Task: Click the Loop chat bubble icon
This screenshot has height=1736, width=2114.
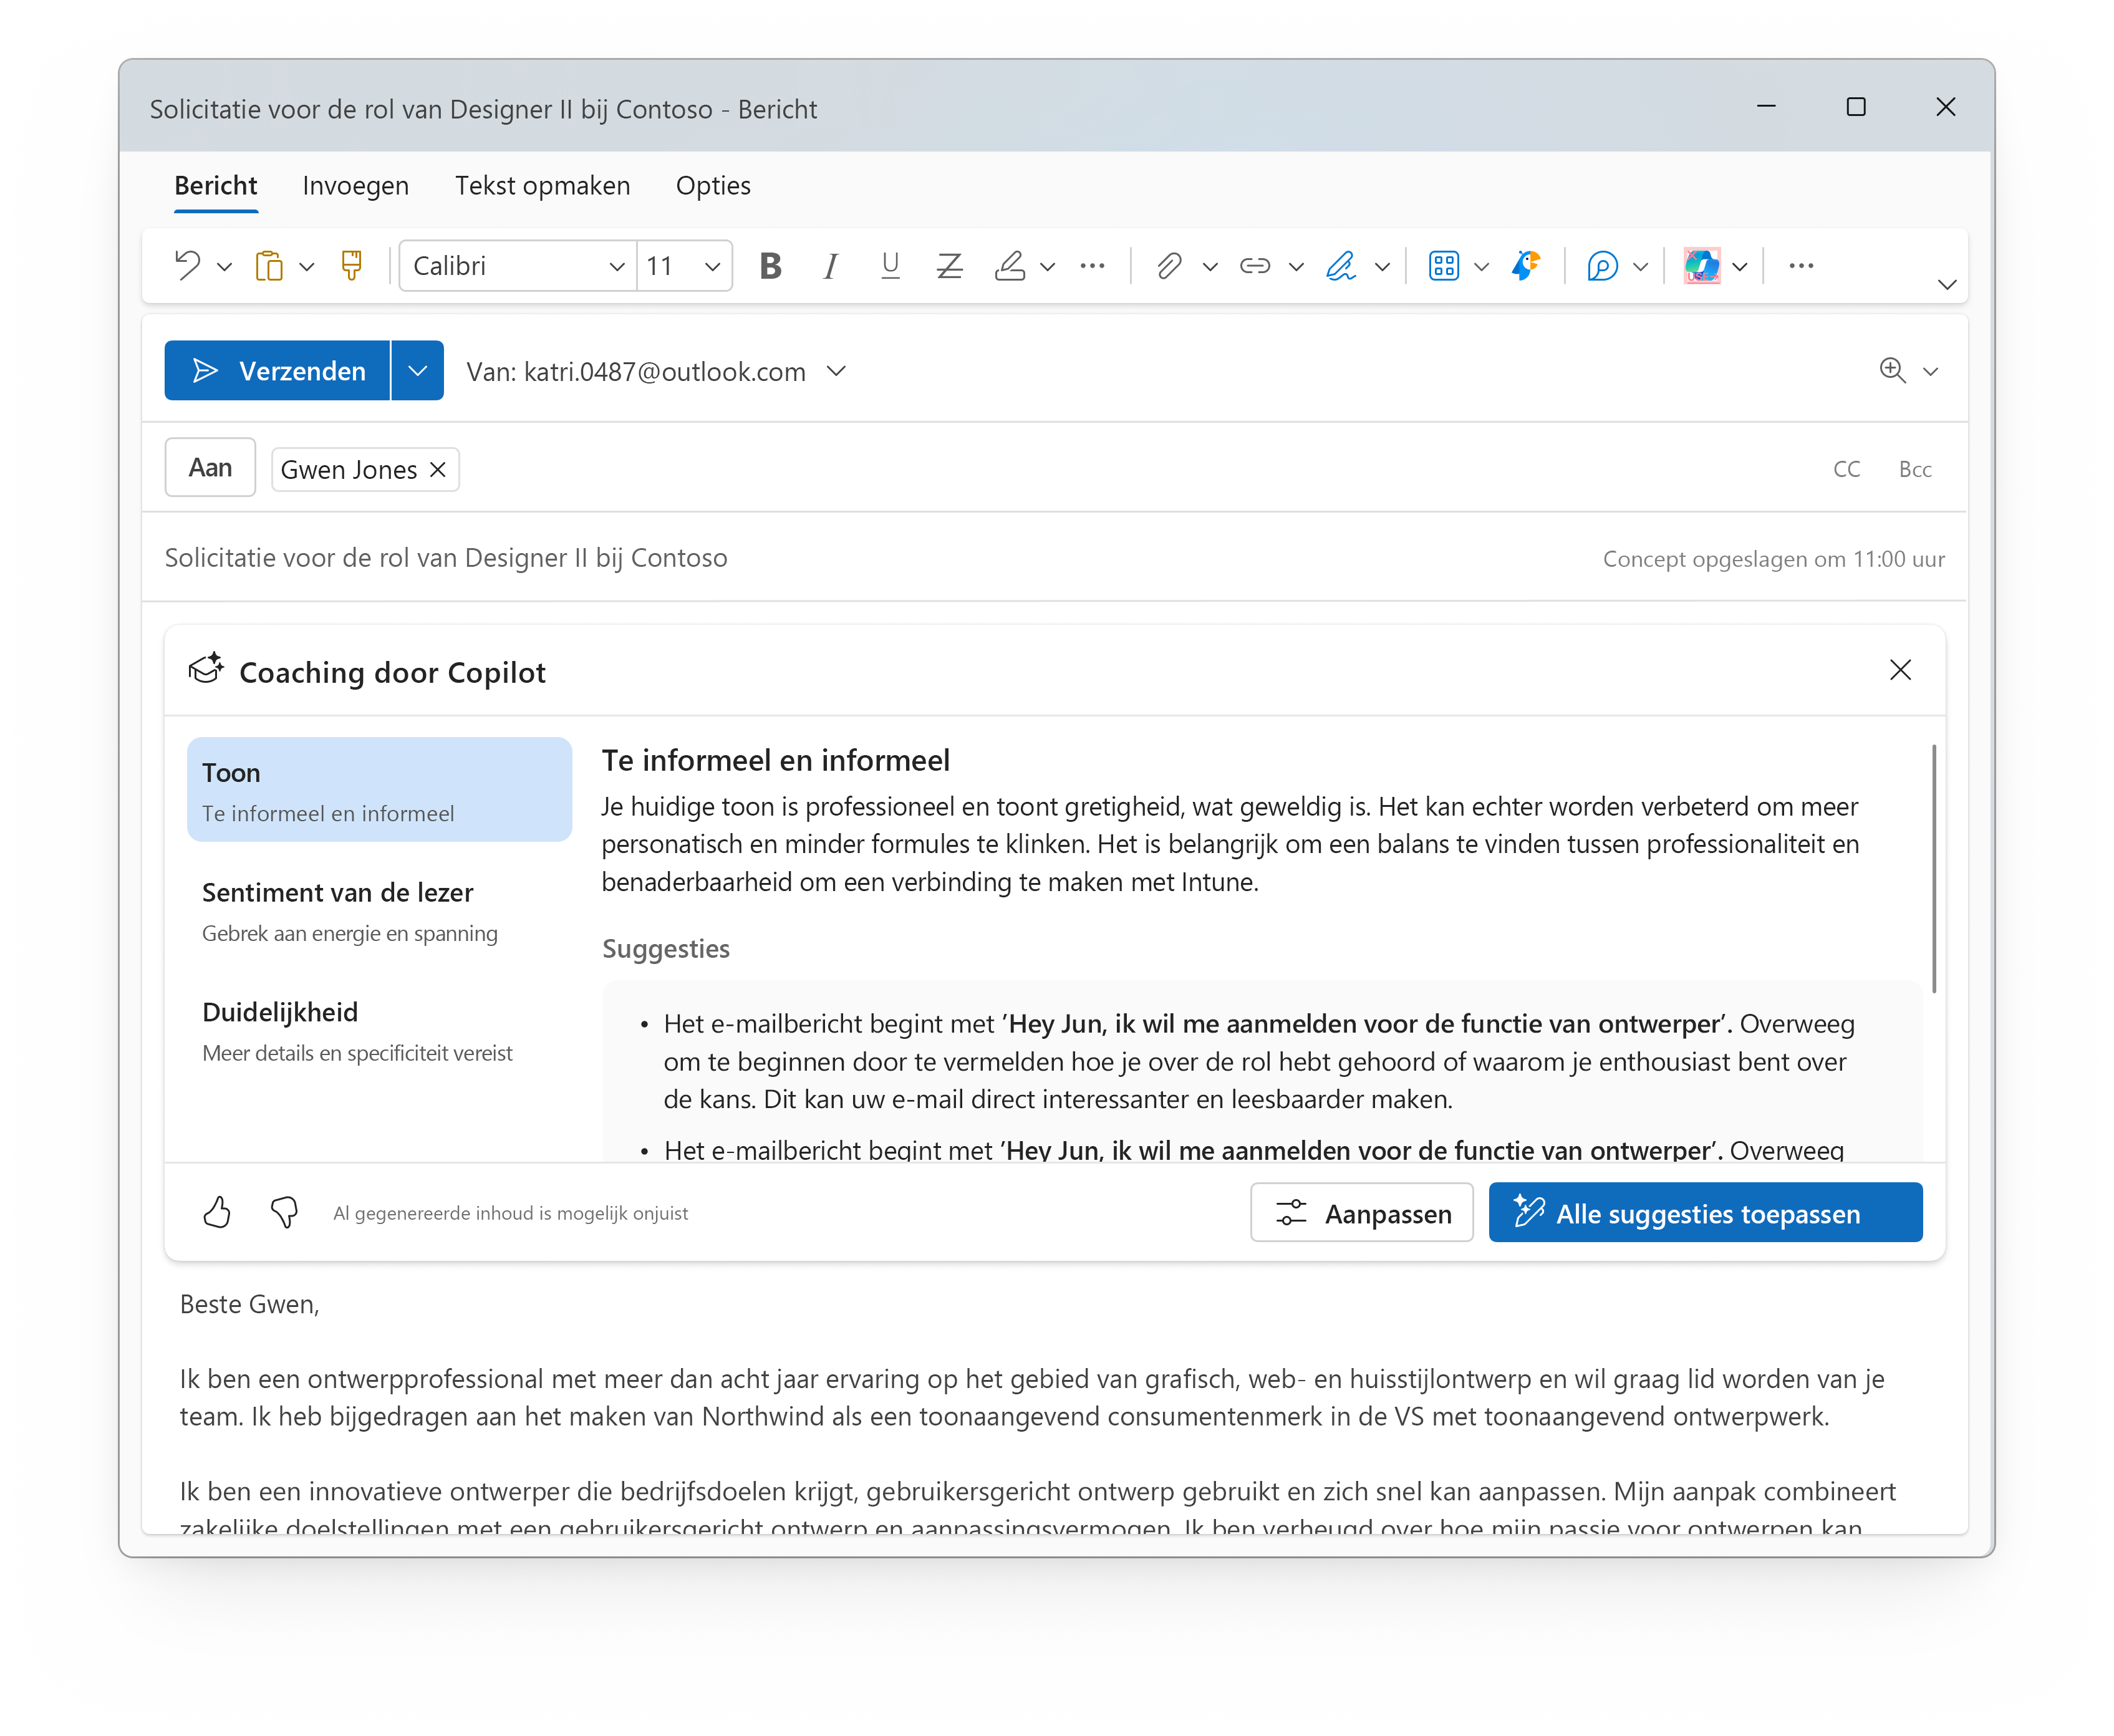Action: tap(1602, 266)
